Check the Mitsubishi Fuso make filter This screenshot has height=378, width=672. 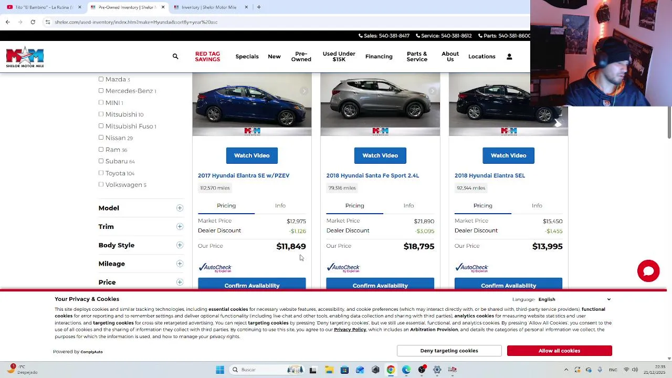point(101,126)
